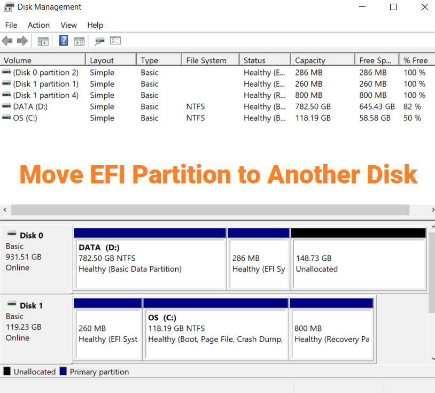Click the magnifier Refresh toolbar icon
The image size is (435, 393).
(99, 41)
